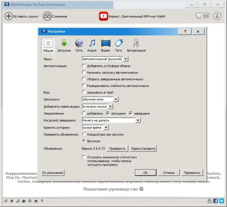The height and width of the screenshot is (207, 227).
Task: Check Разворачивать плейлисты автоматически
Action: pyautogui.click(x=84, y=86)
